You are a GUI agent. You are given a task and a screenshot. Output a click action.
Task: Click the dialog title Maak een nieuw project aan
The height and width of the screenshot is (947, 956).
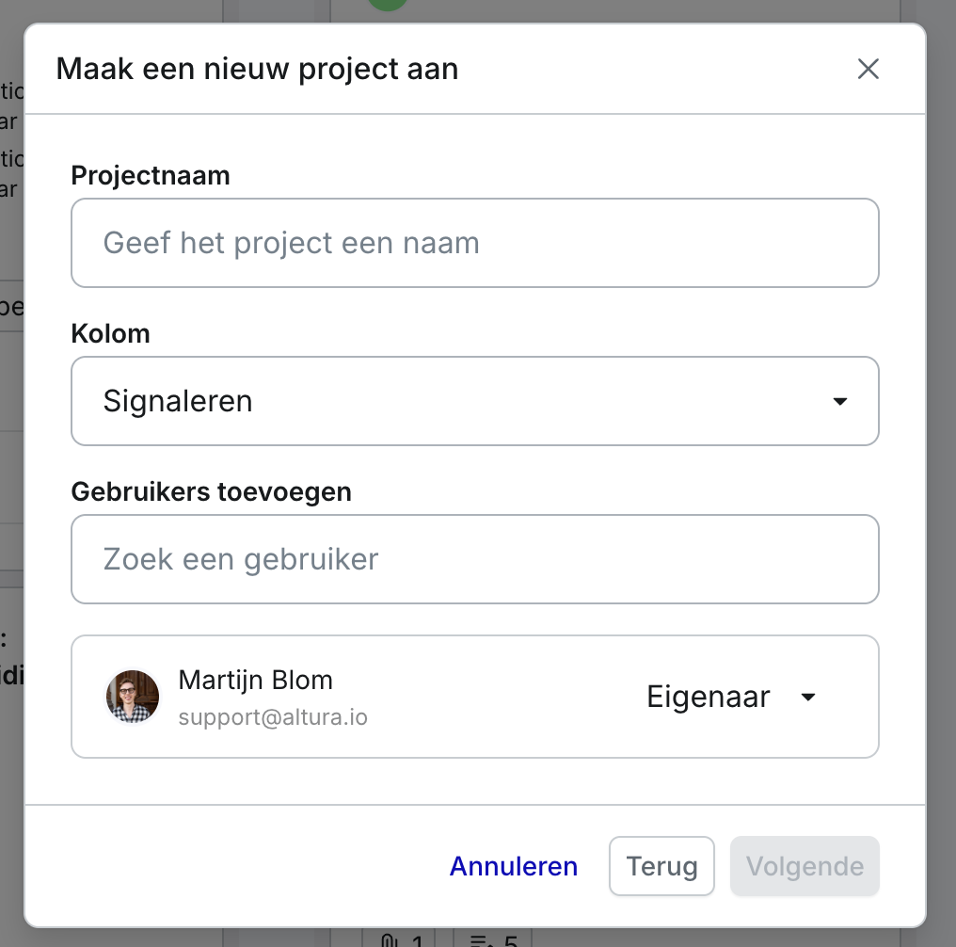tap(257, 69)
